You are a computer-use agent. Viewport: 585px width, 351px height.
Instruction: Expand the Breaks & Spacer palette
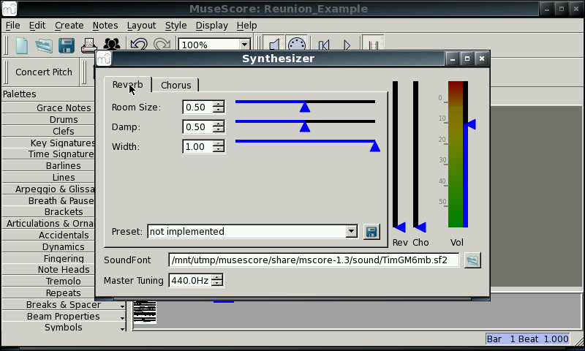[64, 305]
